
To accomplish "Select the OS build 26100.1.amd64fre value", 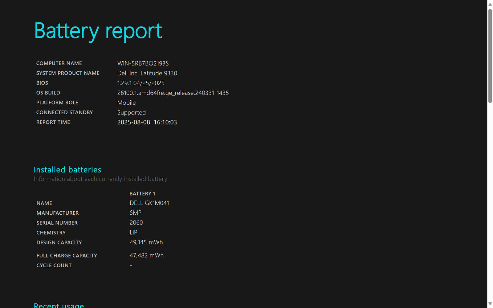I will click(x=173, y=93).
